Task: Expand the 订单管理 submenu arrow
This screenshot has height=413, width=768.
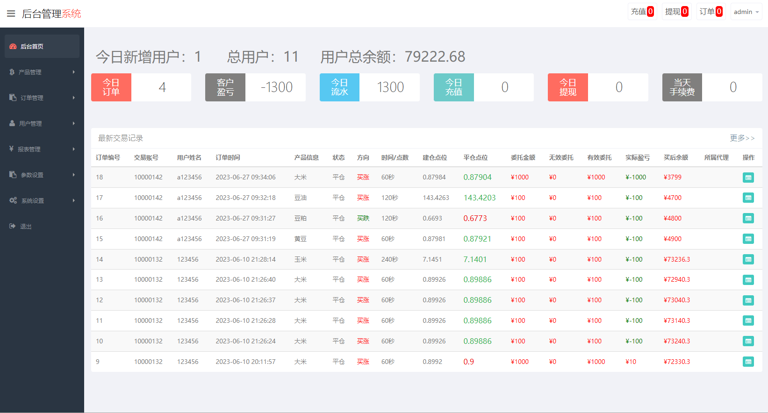Action: click(74, 98)
